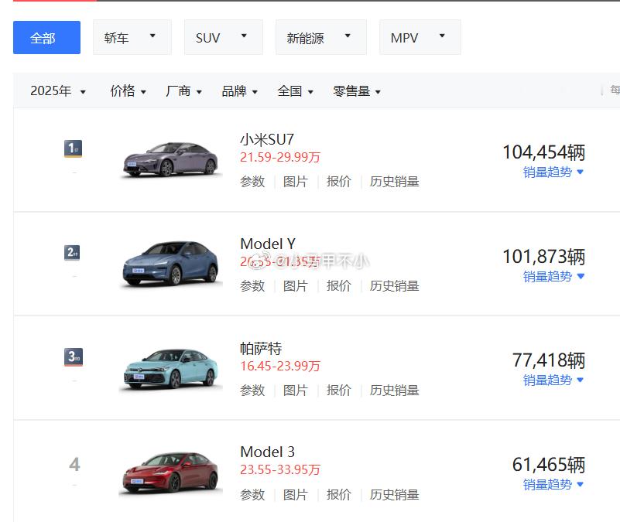Screen dimensions: 620x522
Task: Click the 104,454辆 sales figure
Action: (543, 152)
